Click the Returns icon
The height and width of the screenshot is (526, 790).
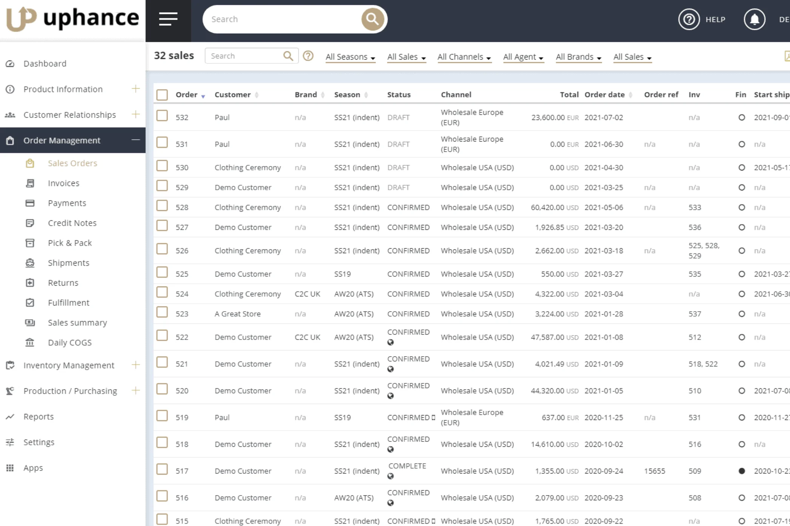[30, 283]
